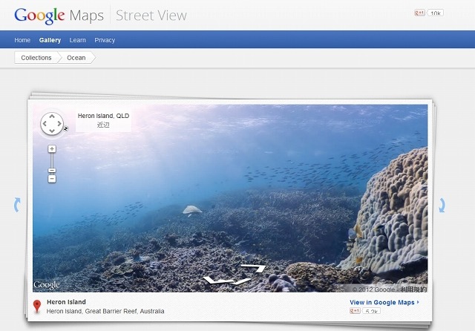Click the © 2012 Google copyright text
The height and width of the screenshot is (331, 475).
click(x=373, y=289)
